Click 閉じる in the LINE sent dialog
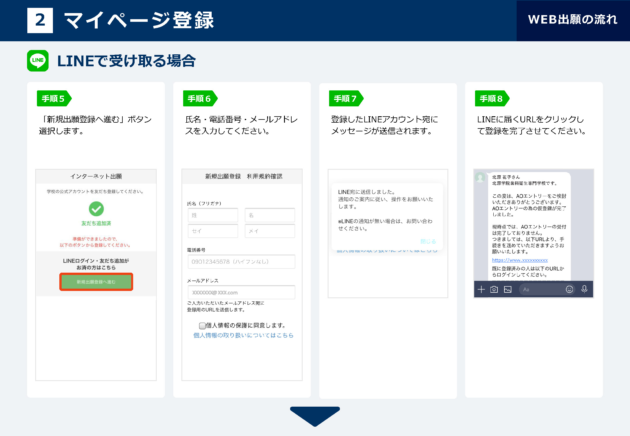Screen dimensions: 630x436 tap(428, 241)
